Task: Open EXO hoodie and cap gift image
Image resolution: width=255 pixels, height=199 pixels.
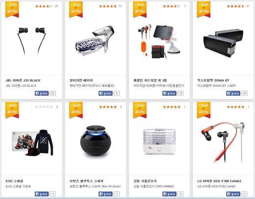Action: [33, 143]
